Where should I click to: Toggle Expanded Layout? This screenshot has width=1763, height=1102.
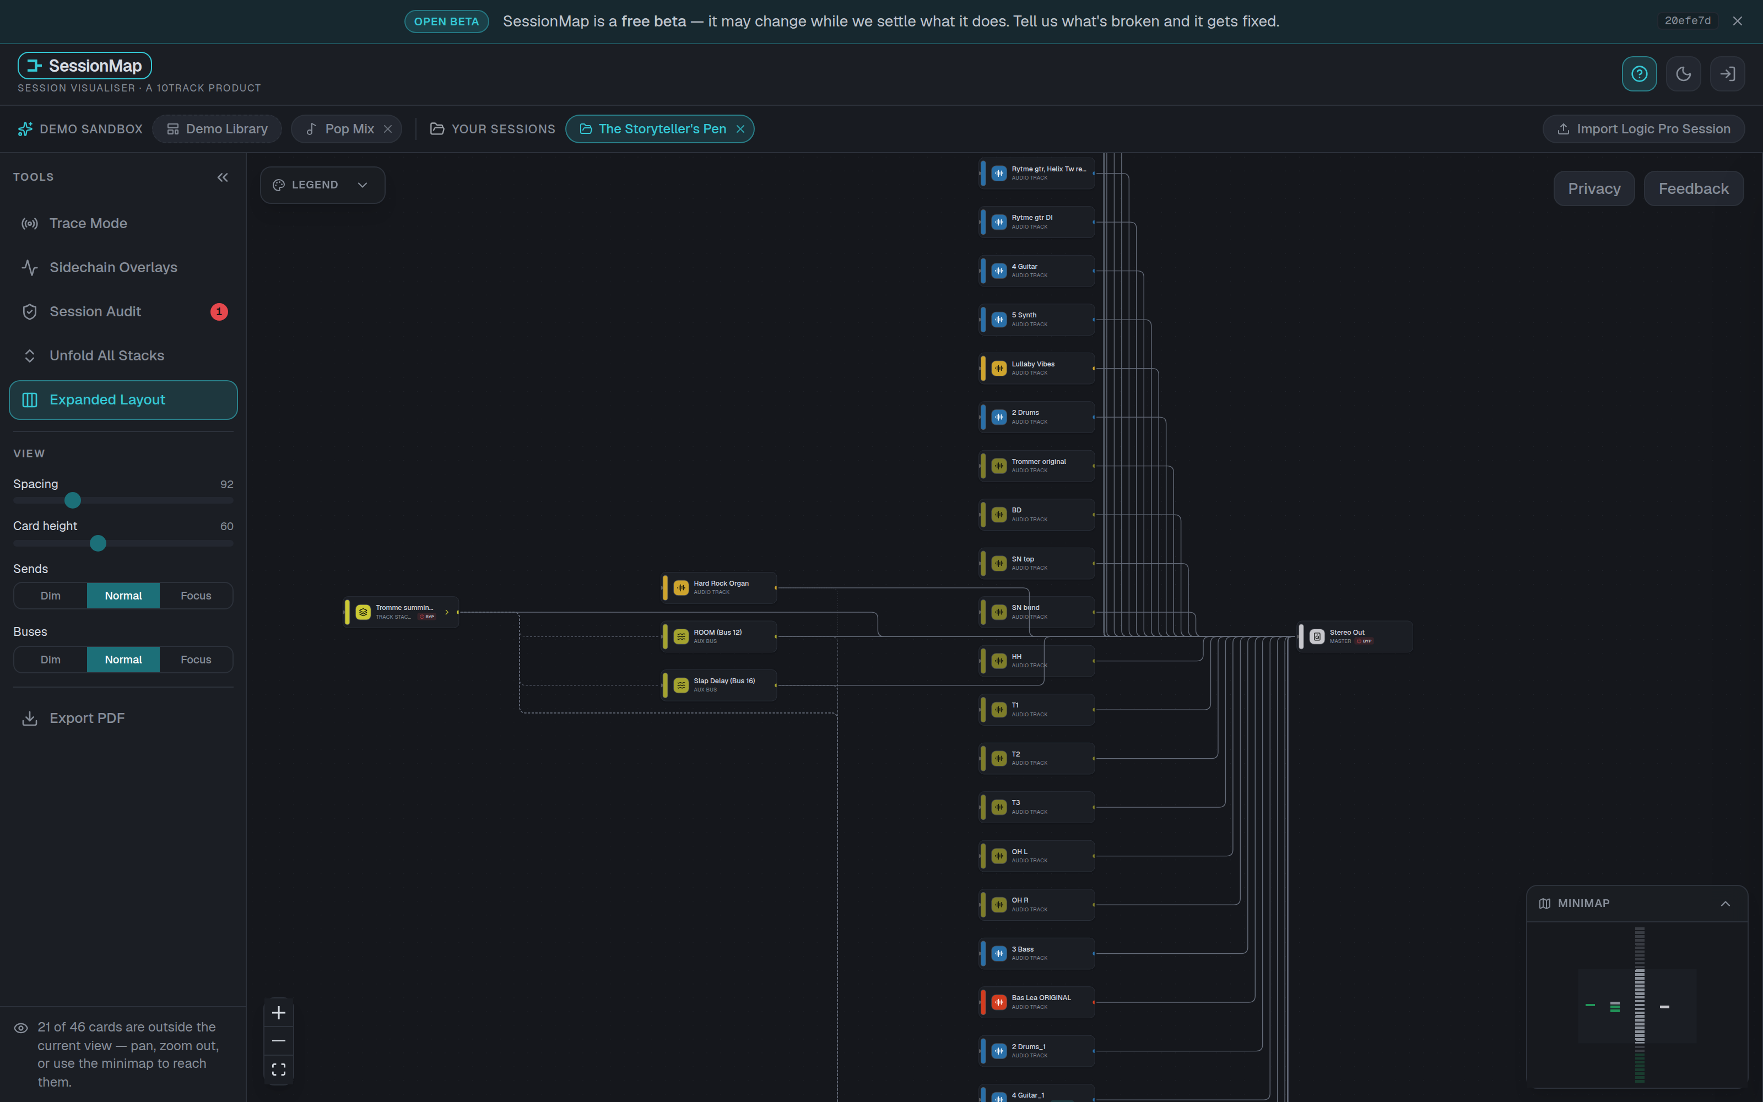(x=123, y=400)
